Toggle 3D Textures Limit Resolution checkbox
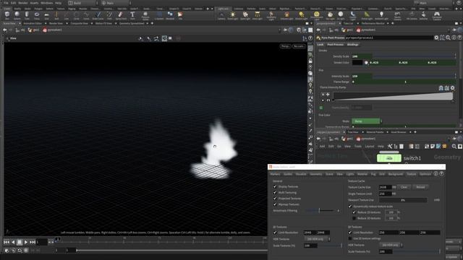This screenshot has height=260, width=463. tap(350, 233)
